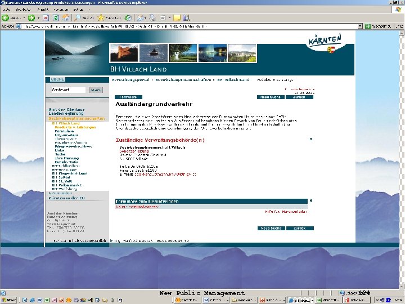405x304 pixels.
Task: Open Verwaltungsportal breadcrumb link
Action: (130, 80)
